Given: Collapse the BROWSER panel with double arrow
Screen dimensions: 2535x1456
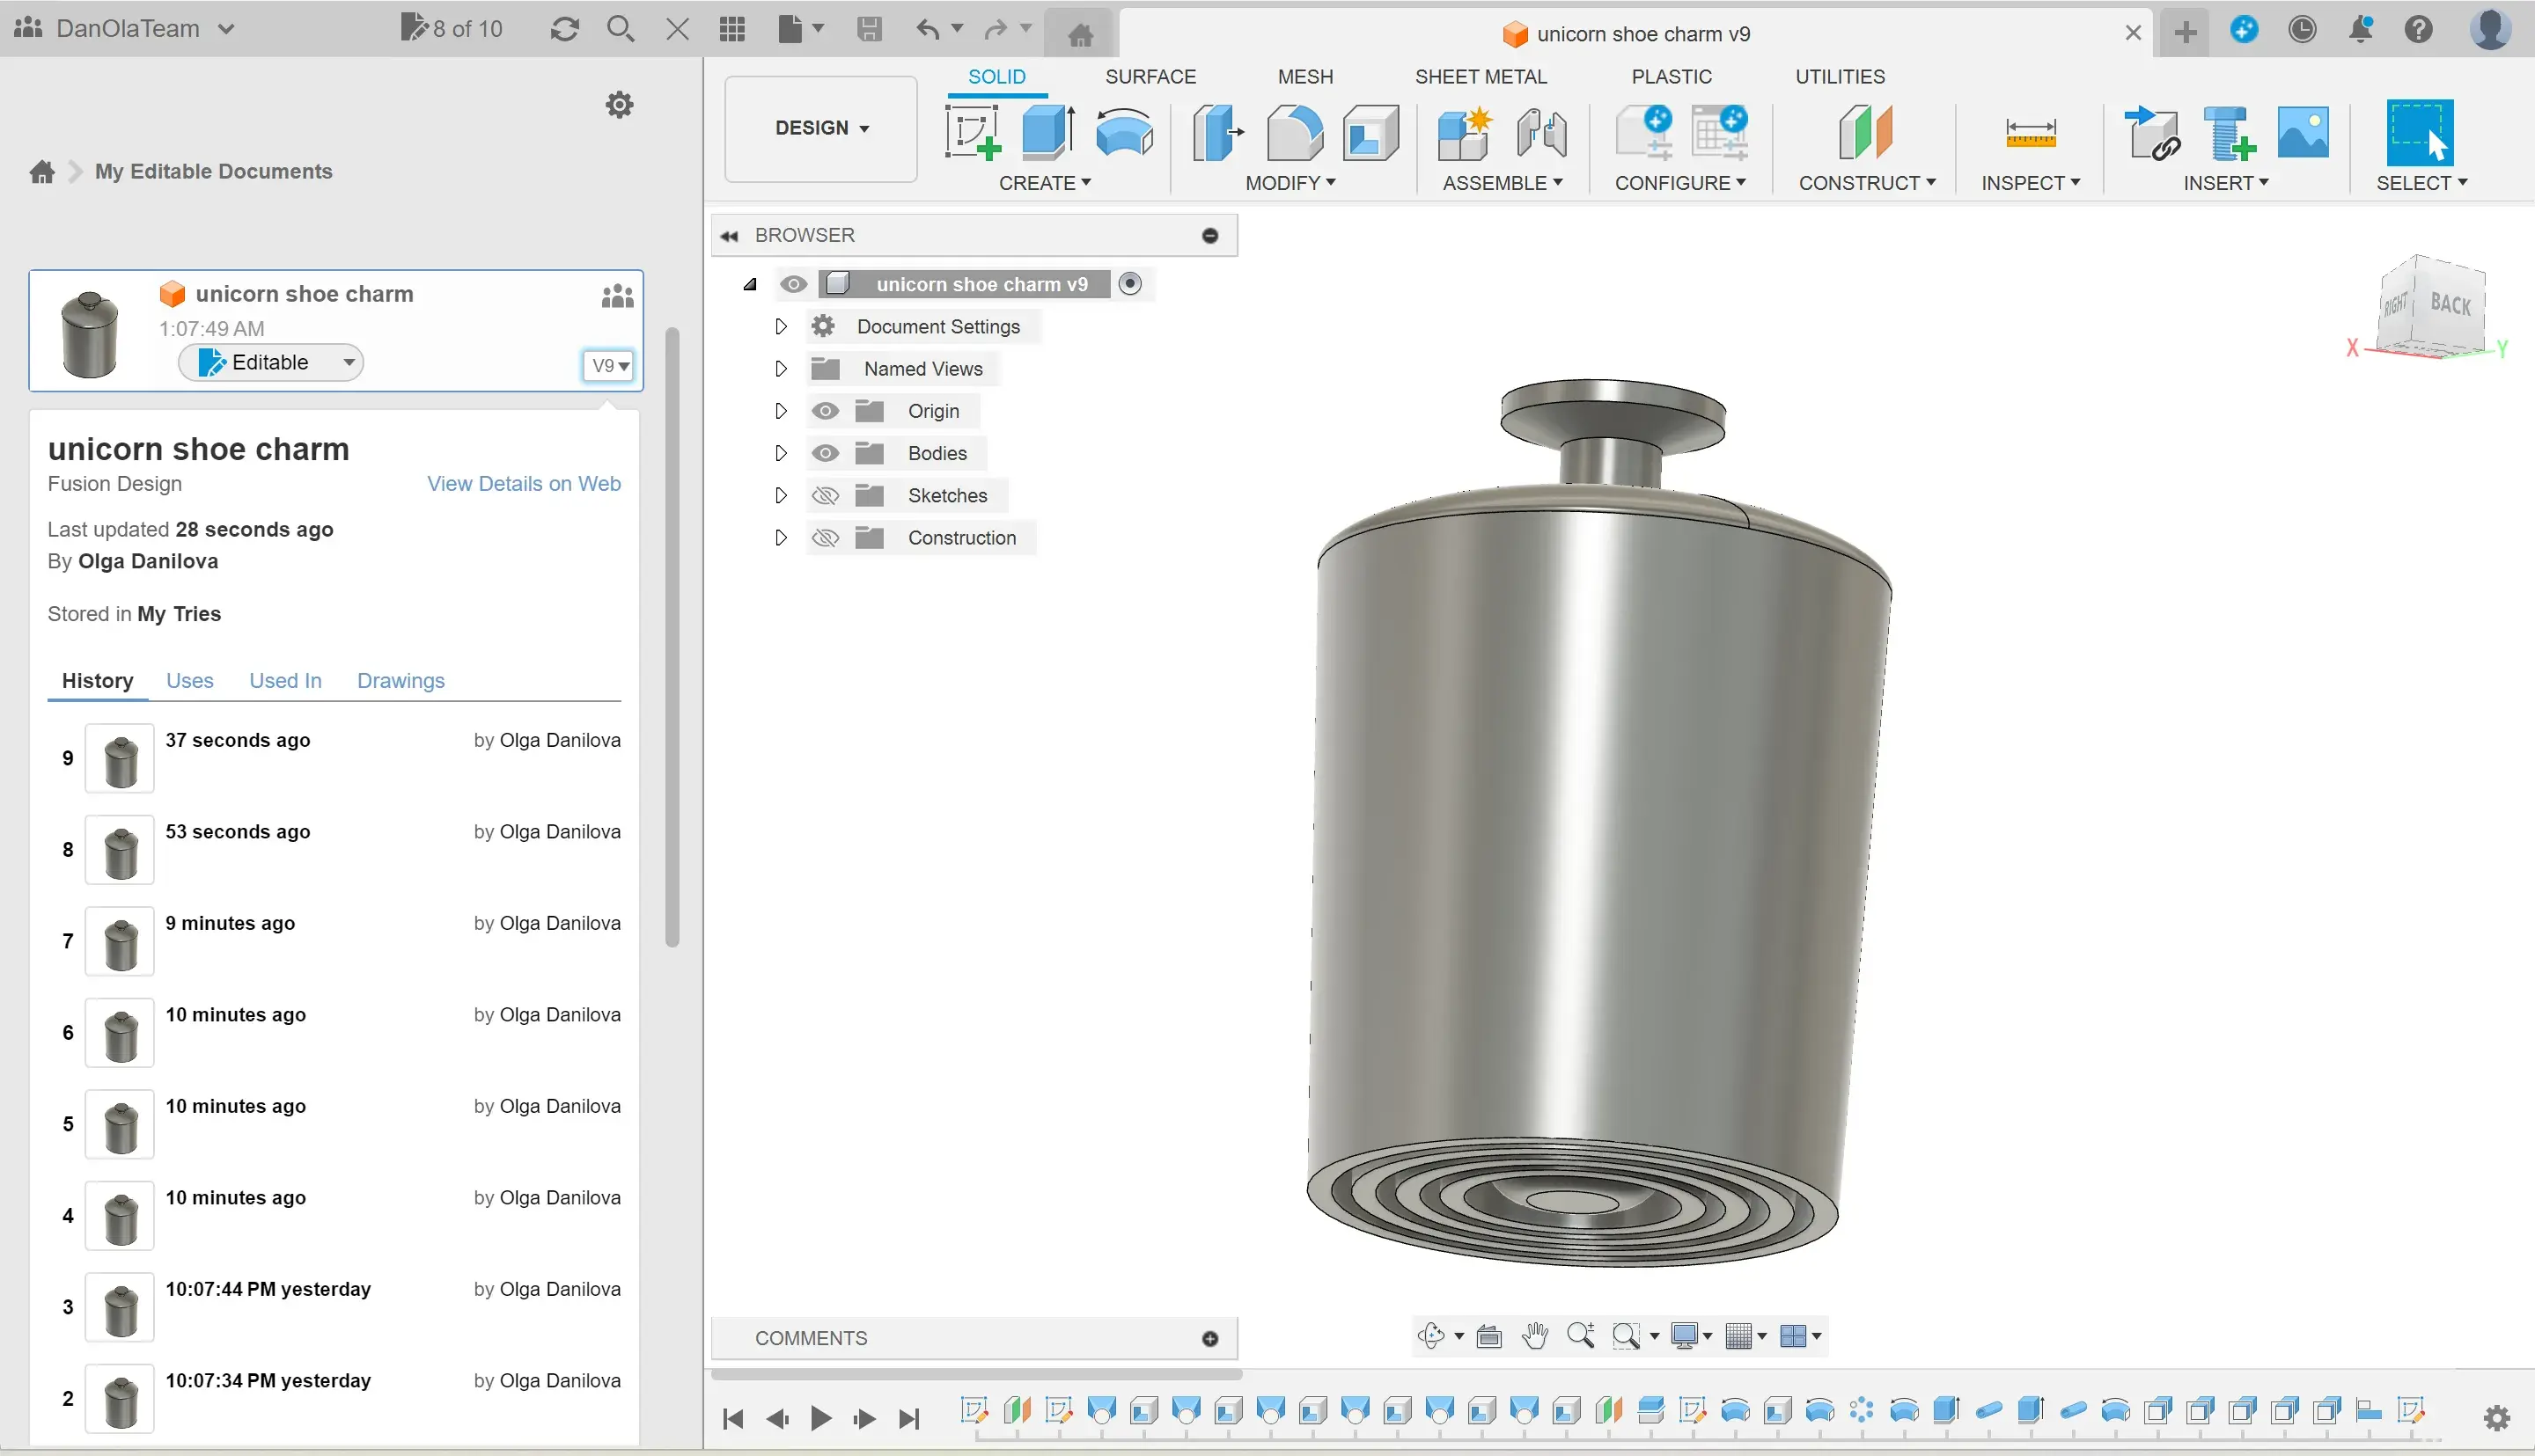Looking at the screenshot, I should [x=730, y=236].
